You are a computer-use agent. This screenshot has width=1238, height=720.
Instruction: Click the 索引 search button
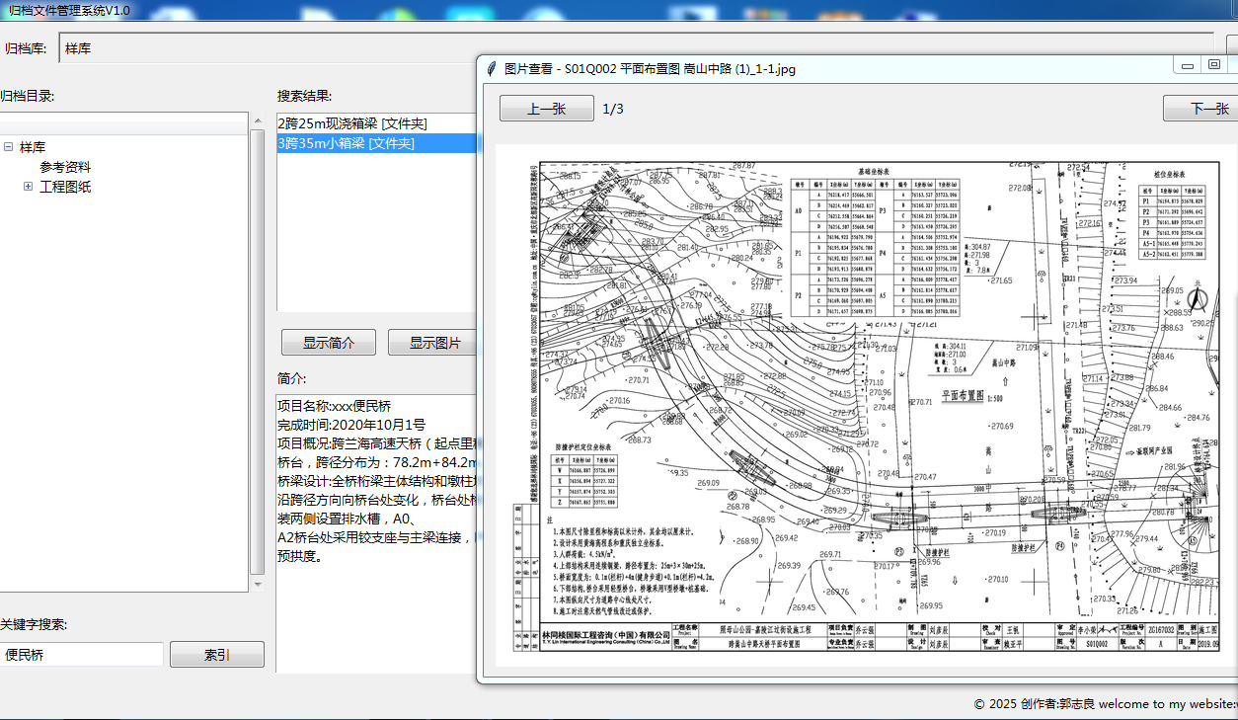pyautogui.click(x=216, y=654)
